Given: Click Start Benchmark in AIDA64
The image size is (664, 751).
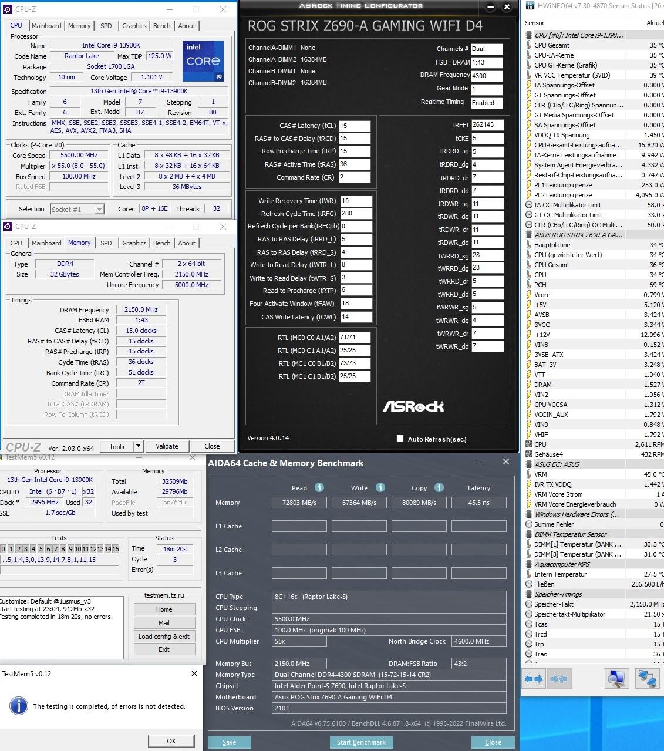Looking at the screenshot, I should coord(361,742).
